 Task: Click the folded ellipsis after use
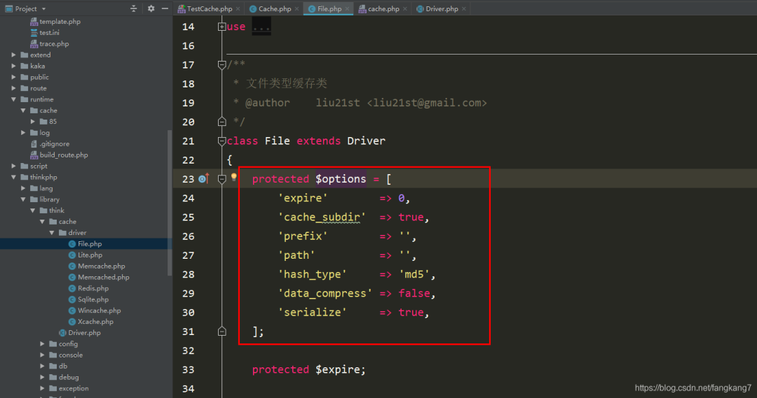point(261,27)
